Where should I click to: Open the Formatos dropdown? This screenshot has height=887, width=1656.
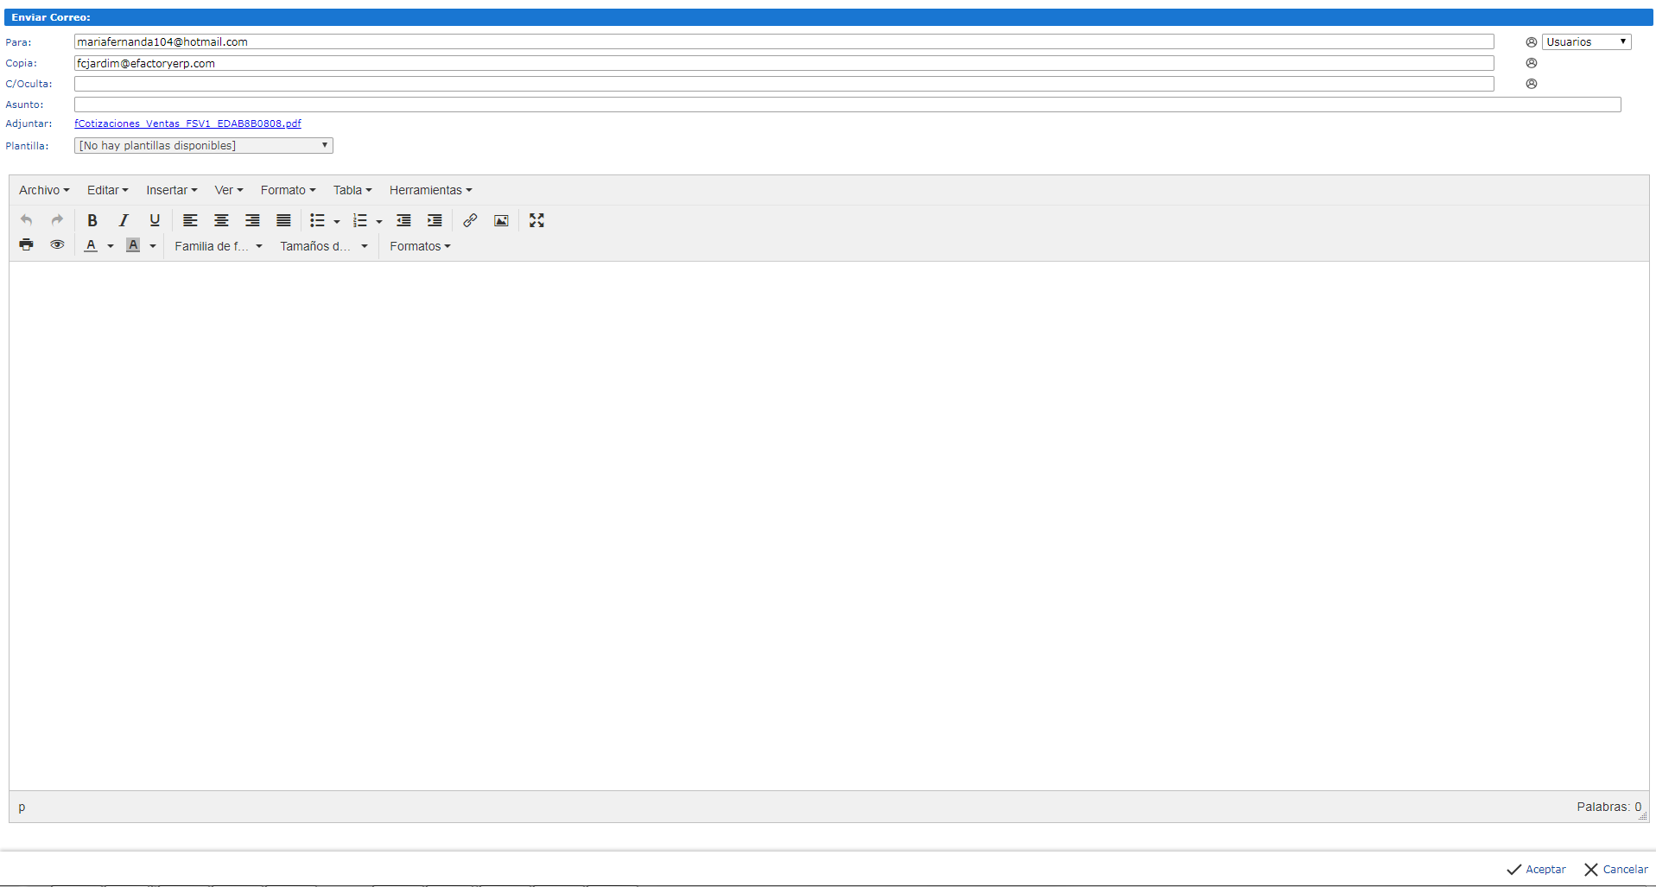(420, 246)
